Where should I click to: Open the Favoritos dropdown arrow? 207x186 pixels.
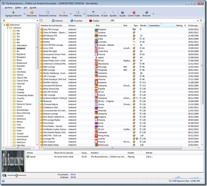point(71,14)
